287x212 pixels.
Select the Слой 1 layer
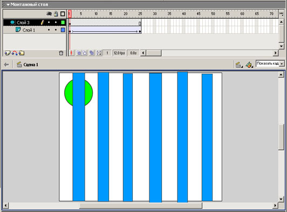coord(29,30)
